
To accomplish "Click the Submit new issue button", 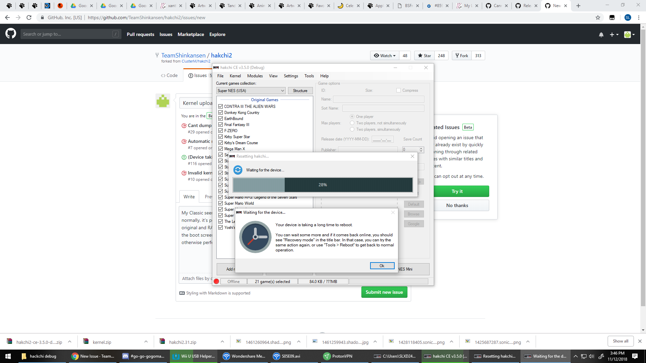I will pos(384,292).
